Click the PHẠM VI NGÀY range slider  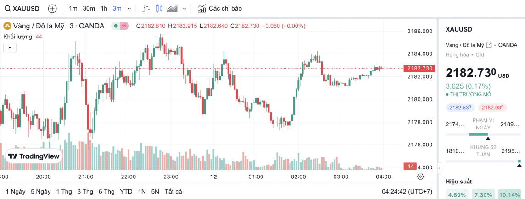[x=483, y=134]
